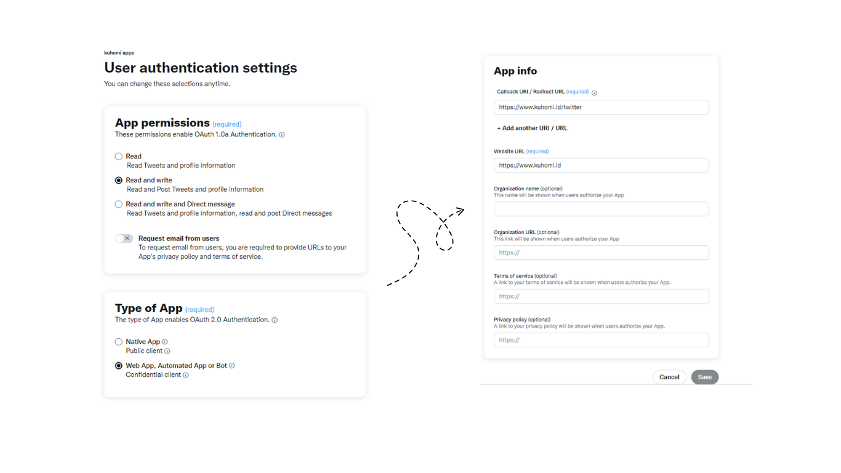This screenshot has height=473, width=841.
Task: Click info icon after Web App, Automated App or Bot
Action: tap(232, 366)
